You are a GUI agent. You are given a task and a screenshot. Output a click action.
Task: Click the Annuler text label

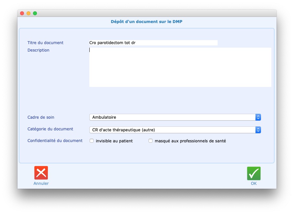click(41, 184)
